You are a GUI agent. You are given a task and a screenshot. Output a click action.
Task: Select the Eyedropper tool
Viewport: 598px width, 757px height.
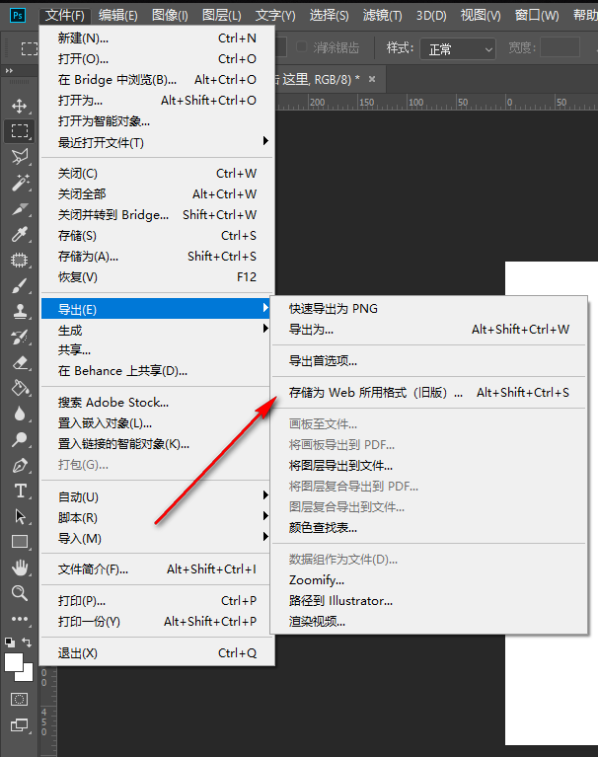(x=20, y=234)
